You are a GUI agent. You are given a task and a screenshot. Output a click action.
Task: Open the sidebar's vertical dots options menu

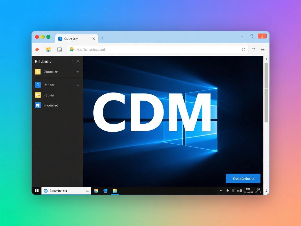[x=73, y=61]
